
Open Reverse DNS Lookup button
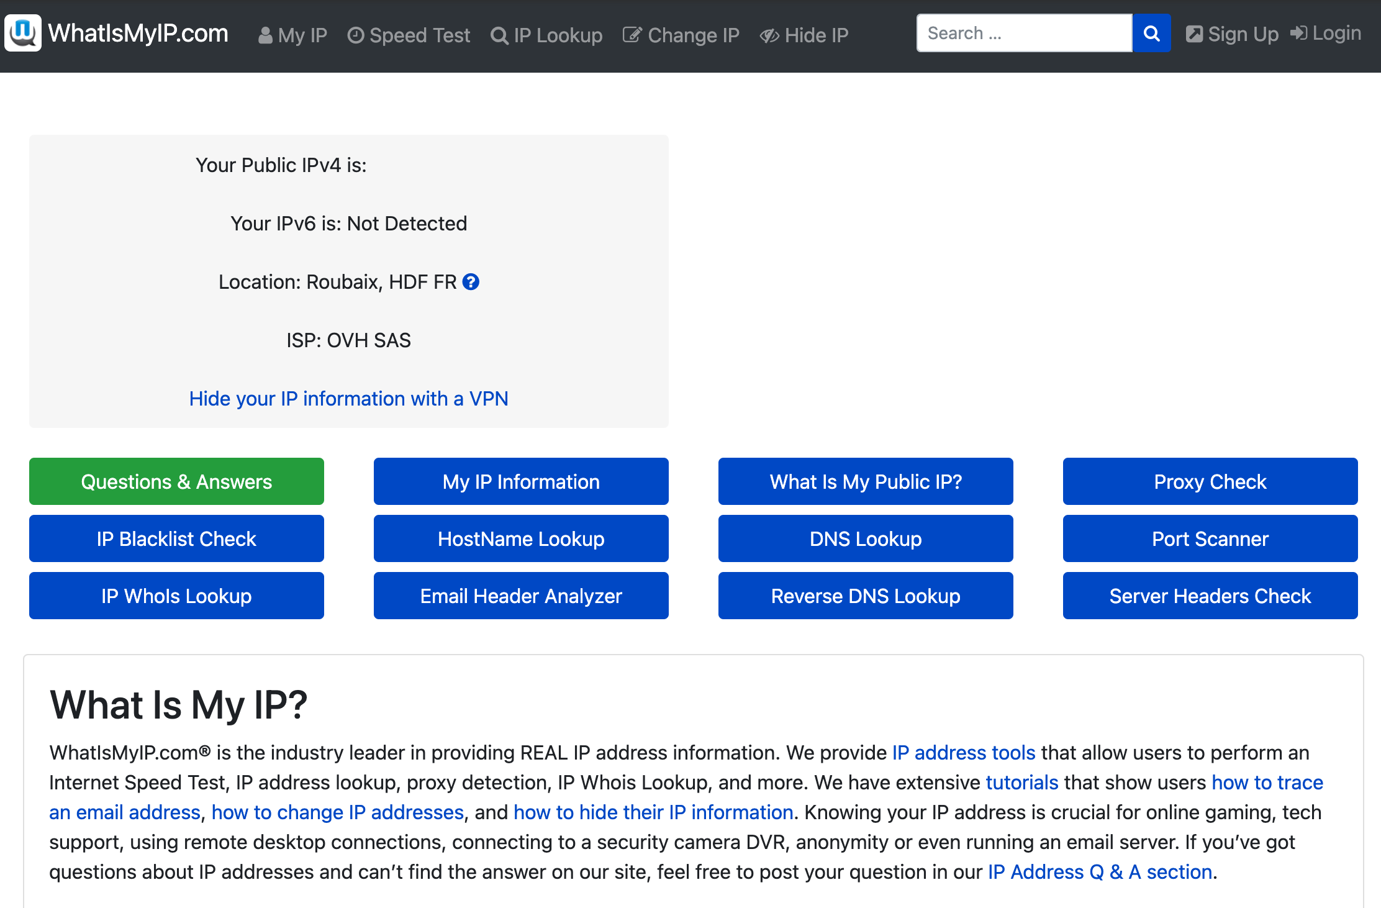pos(866,596)
